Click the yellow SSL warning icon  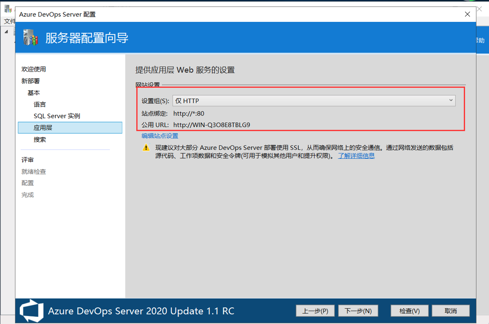click(x=146, y=148)
